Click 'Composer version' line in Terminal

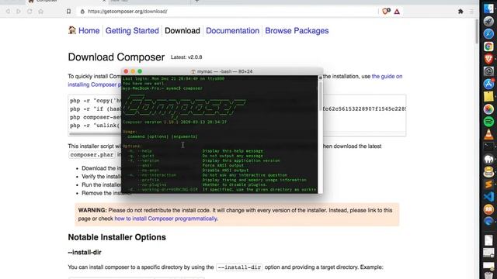[175, 122]
